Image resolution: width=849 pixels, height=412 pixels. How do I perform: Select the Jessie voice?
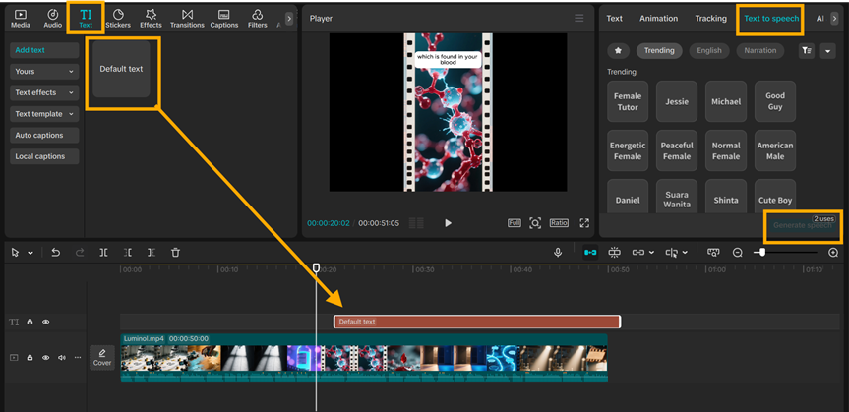(x=677, y=101)
